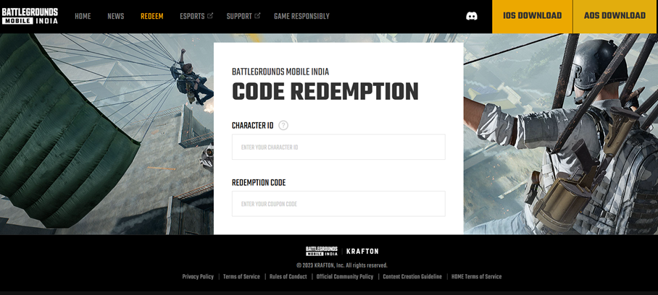Open the footer Terms of Service link
The width and height of the screenshot is (658, 295).
pos(241,277)
